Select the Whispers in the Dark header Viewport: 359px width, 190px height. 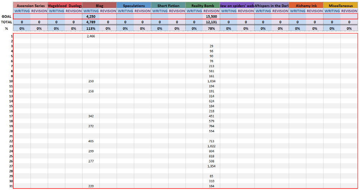[272, 6]
